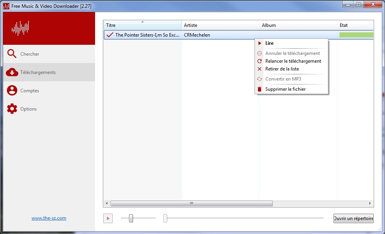The height and width of the screenshot is (234, 385).
Task: Maximize the downloader window
Action: tap(359, 4)
